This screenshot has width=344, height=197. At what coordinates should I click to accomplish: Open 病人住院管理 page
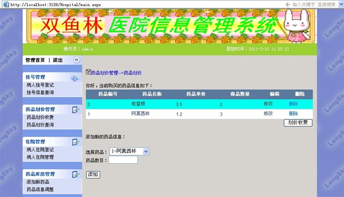40,157
